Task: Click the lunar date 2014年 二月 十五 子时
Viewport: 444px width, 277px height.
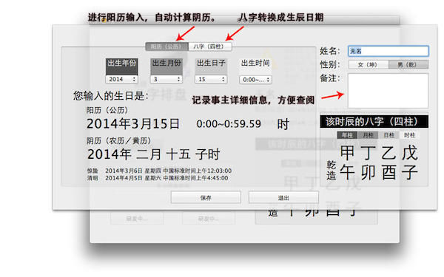Action: [153, 154]
